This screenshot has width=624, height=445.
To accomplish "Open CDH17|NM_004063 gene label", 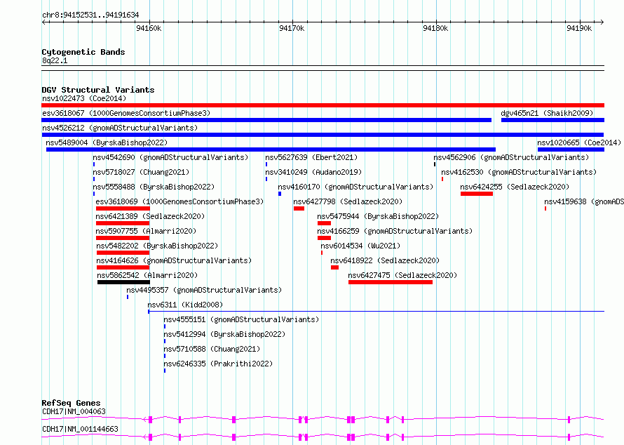I will point(74,411).
